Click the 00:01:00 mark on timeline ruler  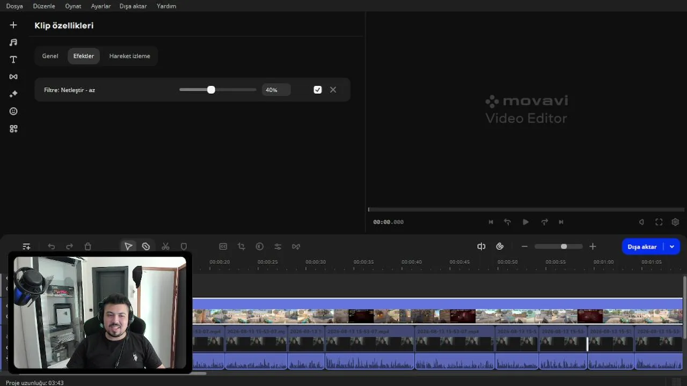(x=604, y=262)
